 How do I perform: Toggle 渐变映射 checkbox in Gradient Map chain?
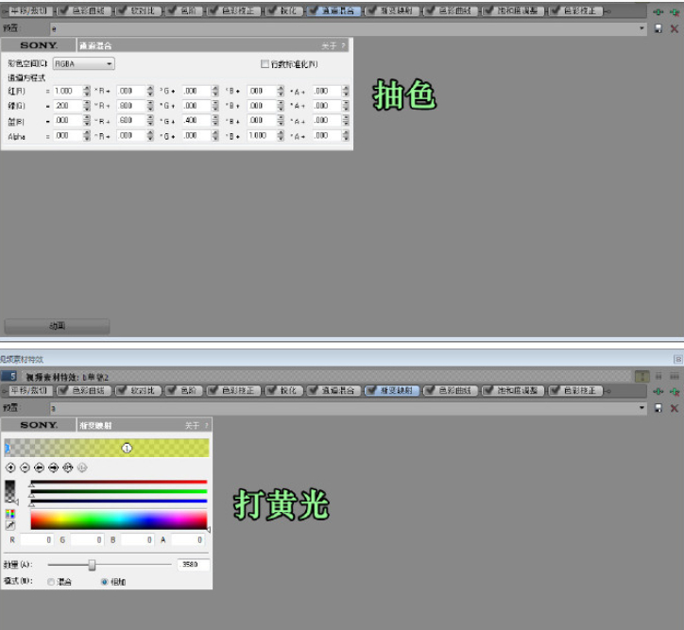[x=371, y=390]
